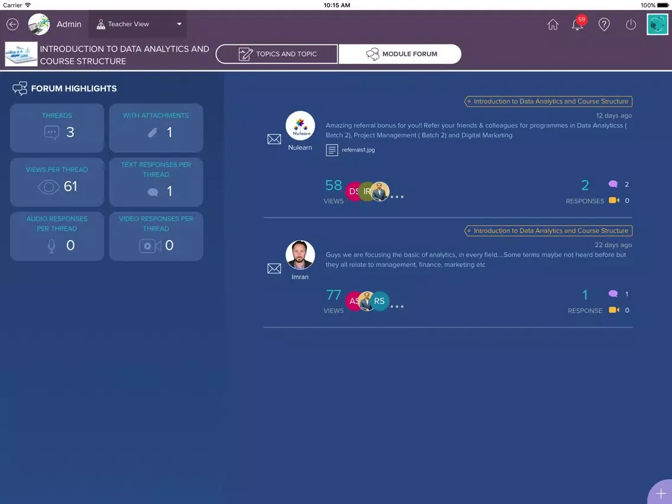The height and width of the screenshot is (504, 672).
Task: Add new thread with plus button
Action: [x=660, y=493]
